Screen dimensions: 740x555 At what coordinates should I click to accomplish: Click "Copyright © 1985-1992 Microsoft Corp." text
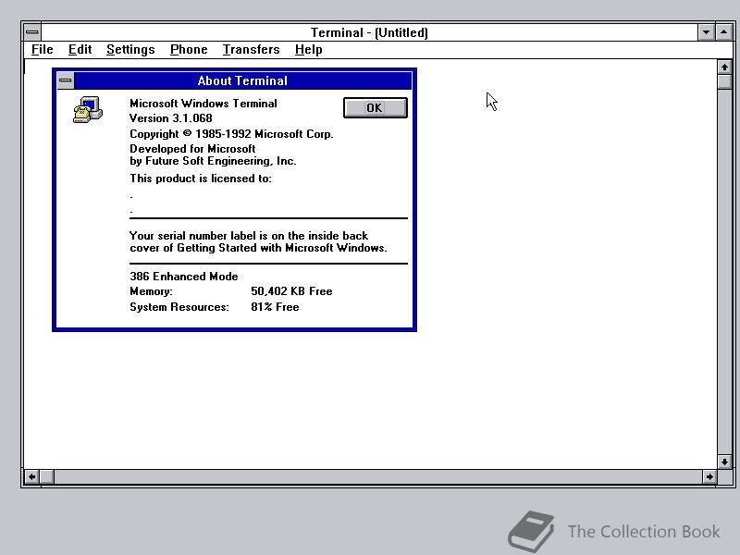[x=231, y=134]
